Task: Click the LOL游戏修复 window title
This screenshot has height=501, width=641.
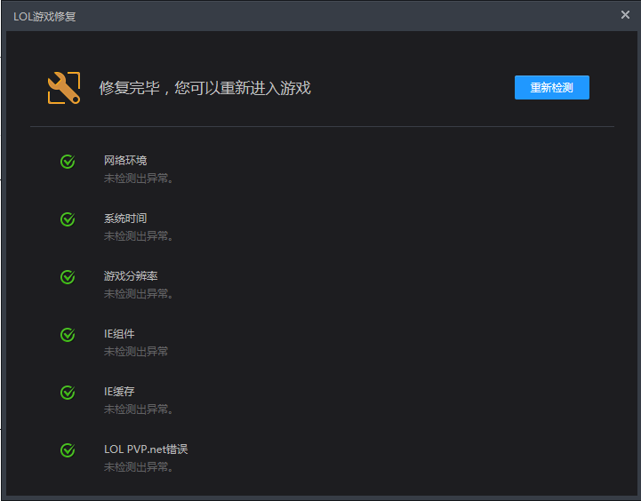Action: [x=44, y=16]
